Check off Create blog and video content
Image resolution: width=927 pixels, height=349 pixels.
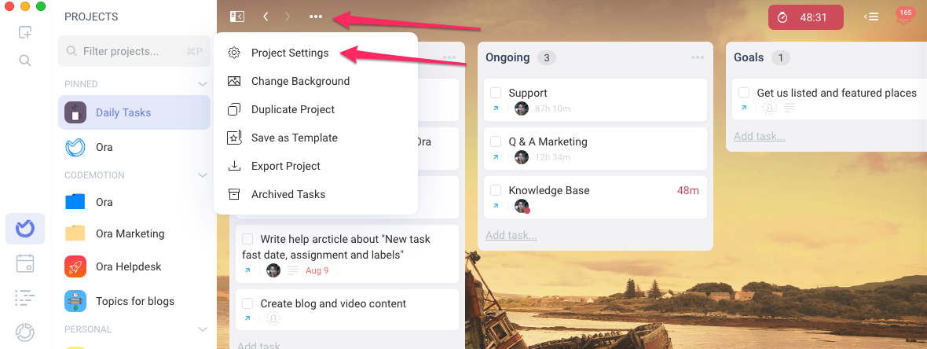[247, 303]
